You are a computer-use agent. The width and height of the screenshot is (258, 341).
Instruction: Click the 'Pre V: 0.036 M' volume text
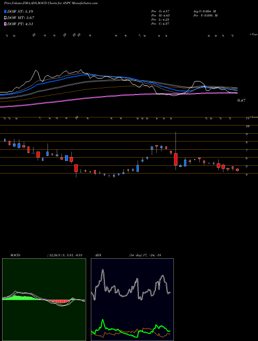tap(205, 15)
